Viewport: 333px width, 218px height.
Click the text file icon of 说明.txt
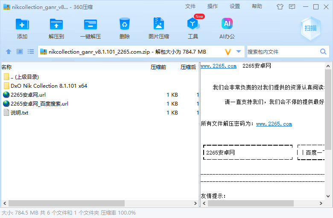(x=6, y=112)
